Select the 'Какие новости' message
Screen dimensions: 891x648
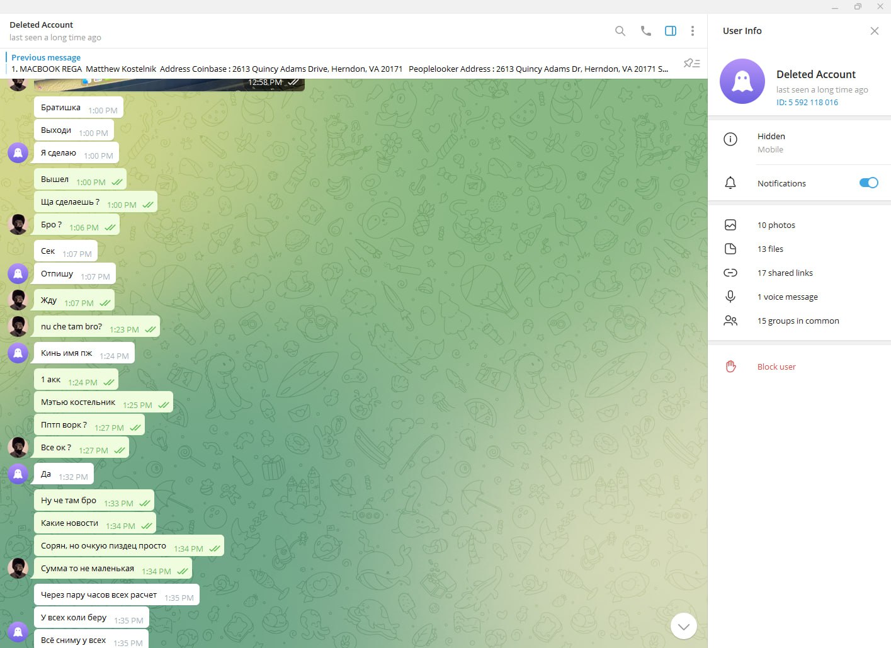[x=95, y=523]
